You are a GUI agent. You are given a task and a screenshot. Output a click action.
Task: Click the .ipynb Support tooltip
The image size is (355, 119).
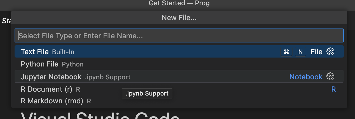point(147,94)
